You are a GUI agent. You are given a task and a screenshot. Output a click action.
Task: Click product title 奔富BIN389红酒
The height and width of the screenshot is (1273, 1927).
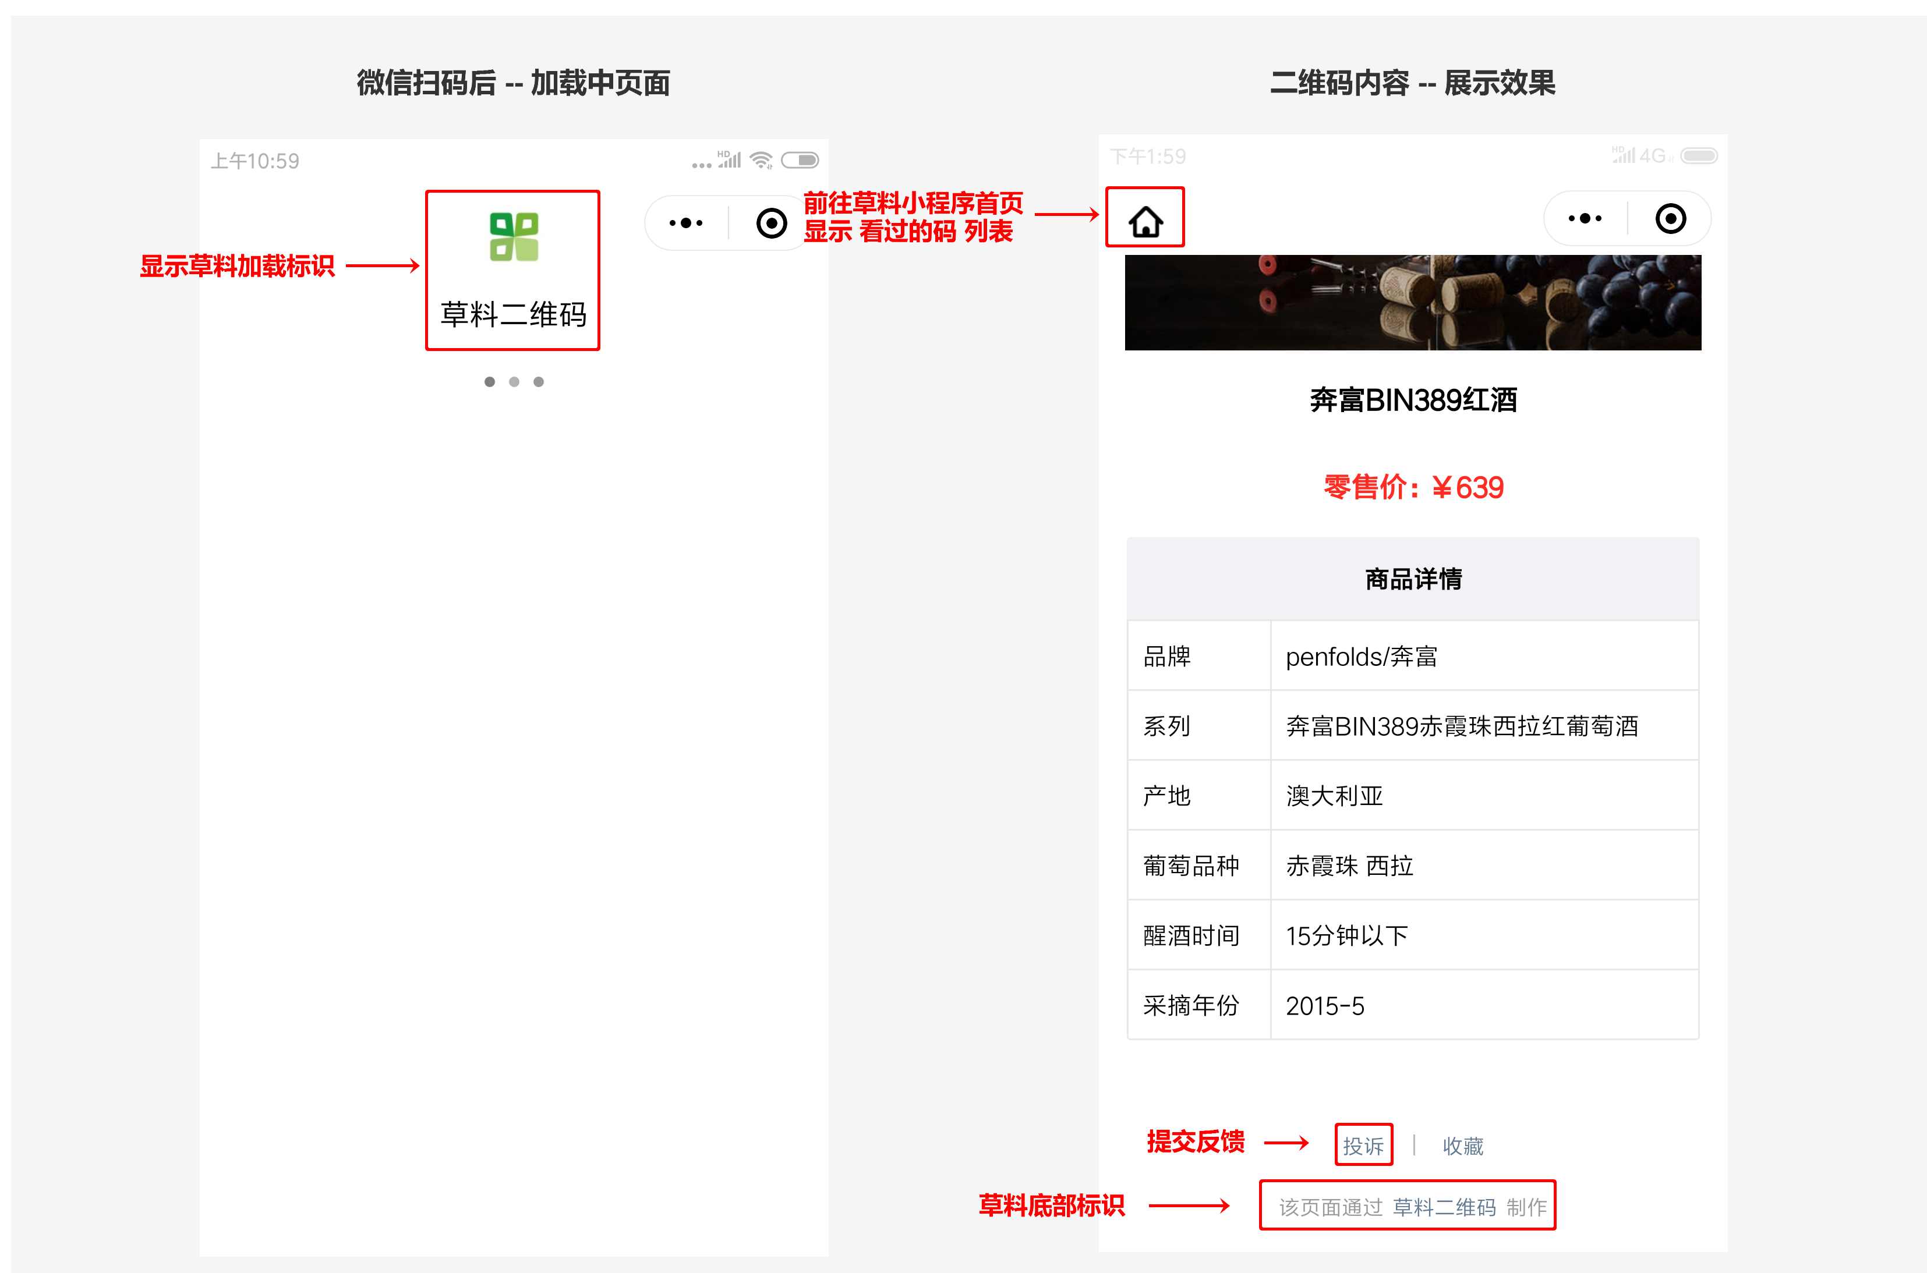tap(1412, 399)
